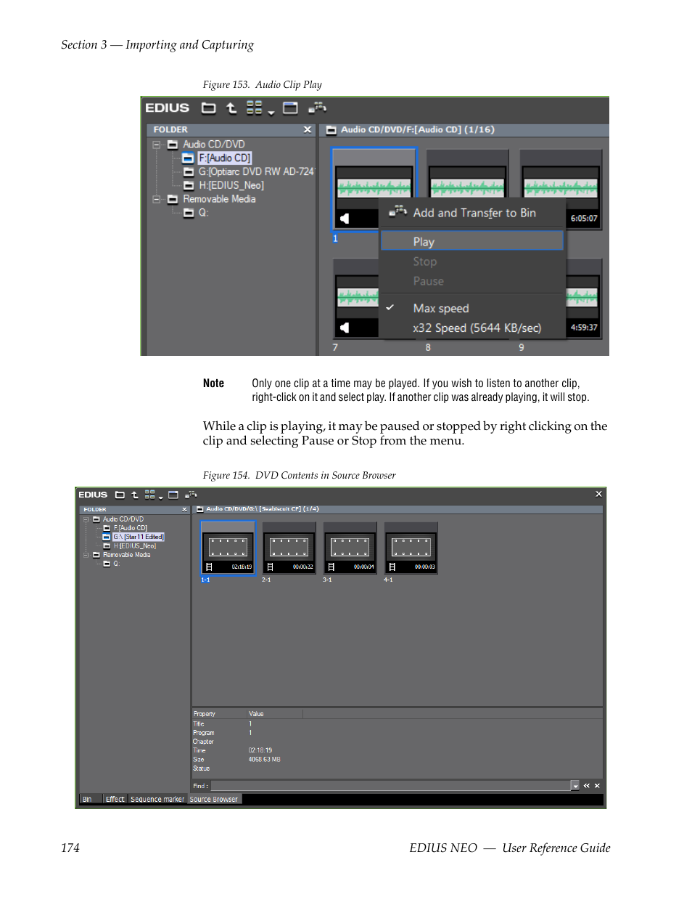The image size is (692, 897).
Task: Collapse the Removable Media node in the lower figure
Action: coord(86,555)
